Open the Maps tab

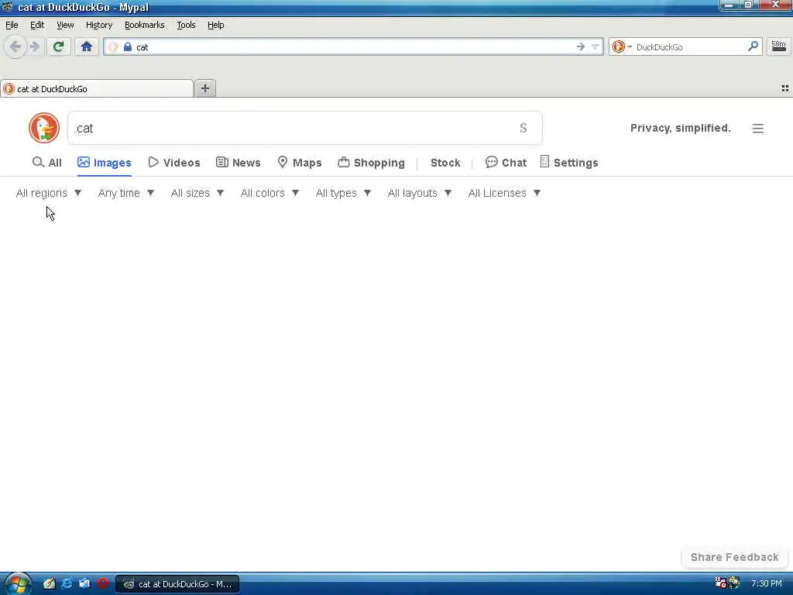pyautogui.click(x=300, y=163)
